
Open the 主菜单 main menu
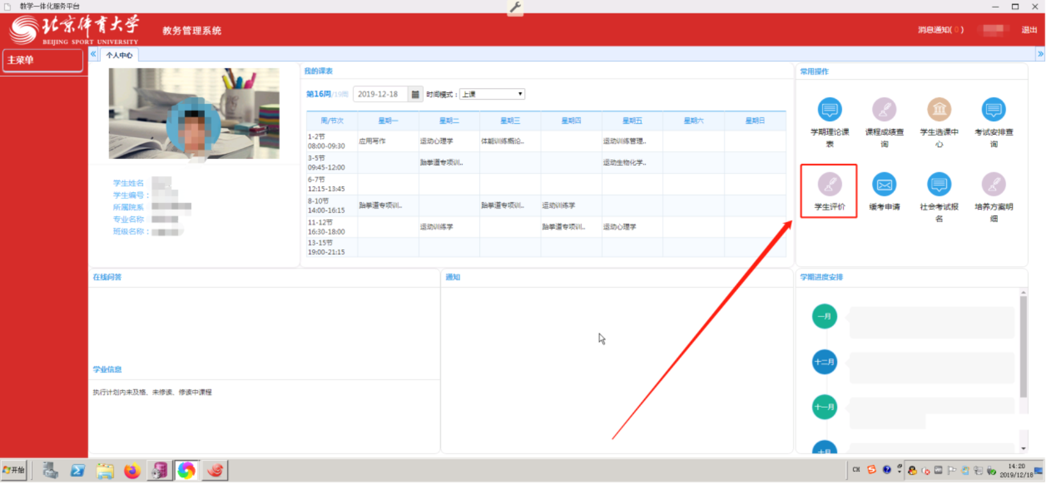(x=43, y=60)
